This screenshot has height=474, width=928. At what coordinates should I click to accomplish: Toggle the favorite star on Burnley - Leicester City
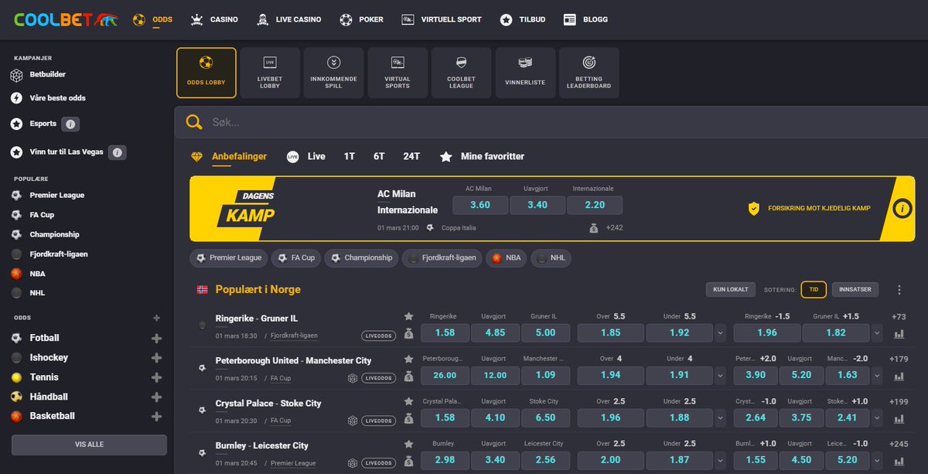coord(408,442)
